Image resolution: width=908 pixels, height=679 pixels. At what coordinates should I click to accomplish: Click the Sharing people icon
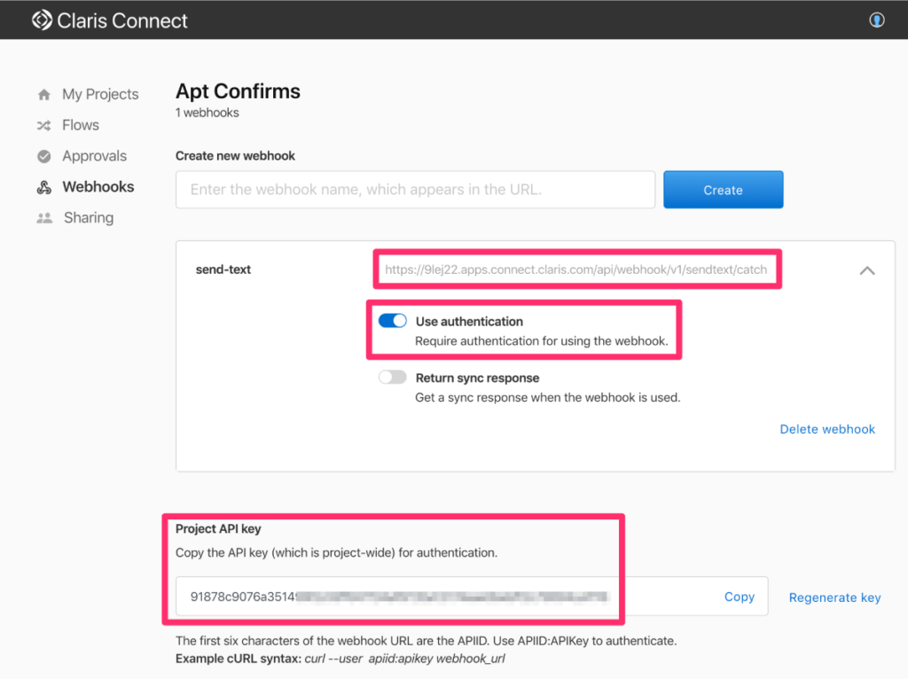(x=44, y=217)
